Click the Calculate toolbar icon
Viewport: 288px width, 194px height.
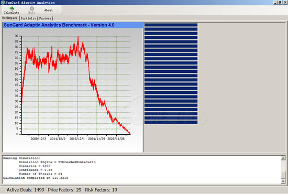(x=12, y=10)
